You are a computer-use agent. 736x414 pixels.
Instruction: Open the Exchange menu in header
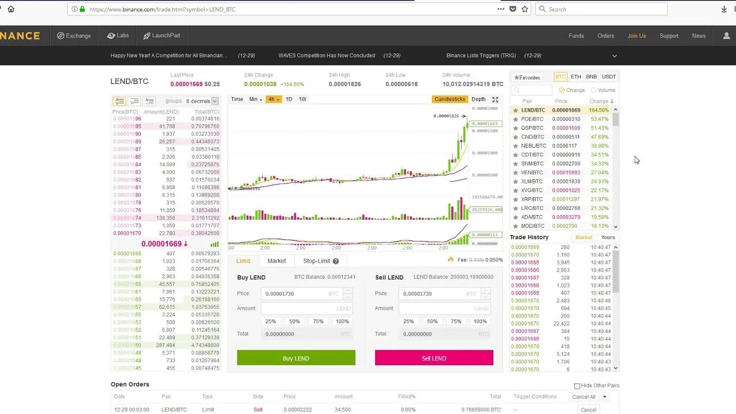[74, 36]
